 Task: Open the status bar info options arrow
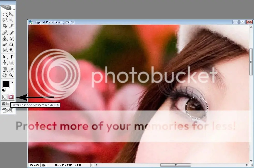92,165
